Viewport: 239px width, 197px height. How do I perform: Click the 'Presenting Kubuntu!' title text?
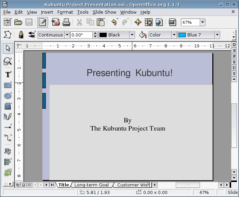click(130, 73)
